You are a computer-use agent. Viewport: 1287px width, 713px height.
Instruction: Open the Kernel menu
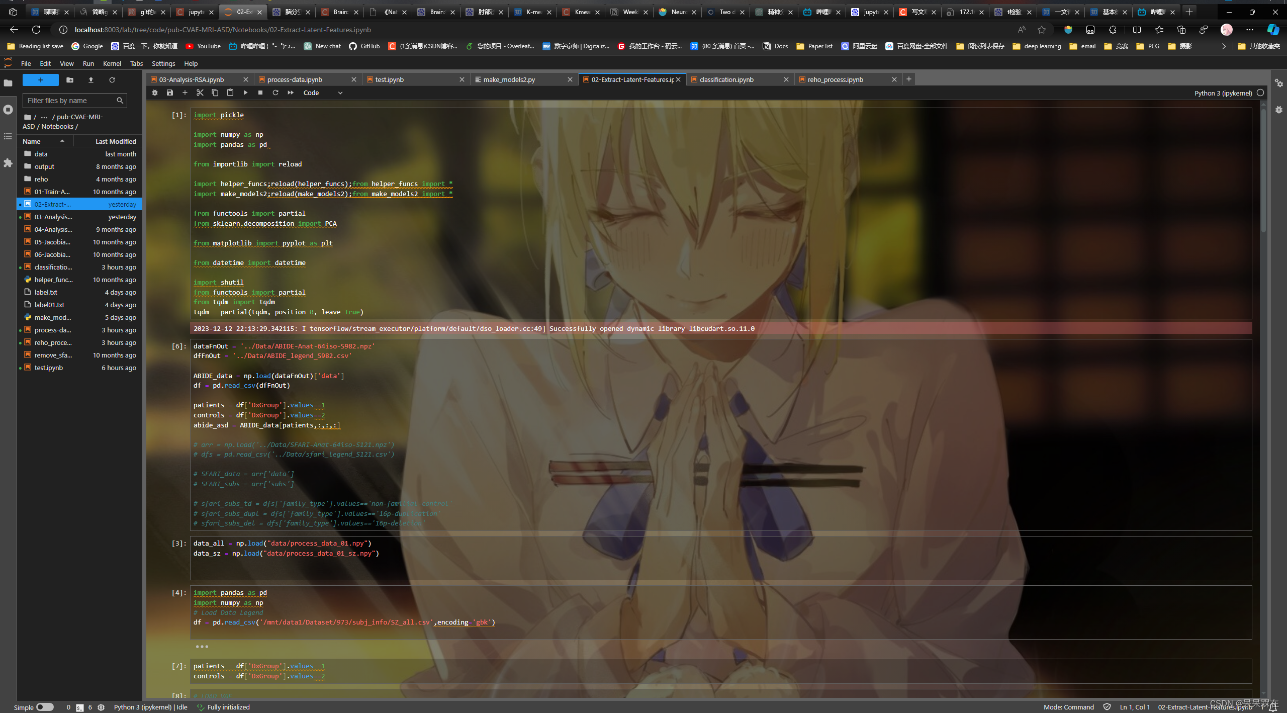pos(112,63)
